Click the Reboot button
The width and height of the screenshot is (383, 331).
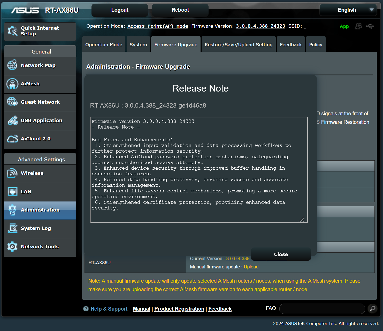click(x=180, y=10)
